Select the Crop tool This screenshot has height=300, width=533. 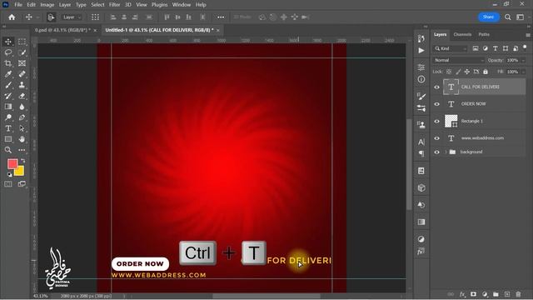[x=8, y=63]
